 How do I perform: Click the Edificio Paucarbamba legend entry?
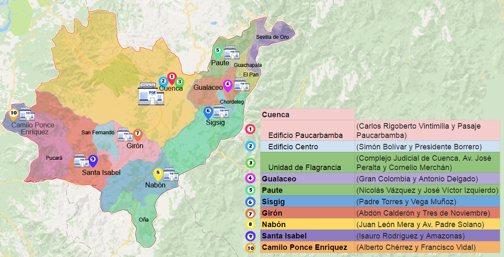pos(305,135)
